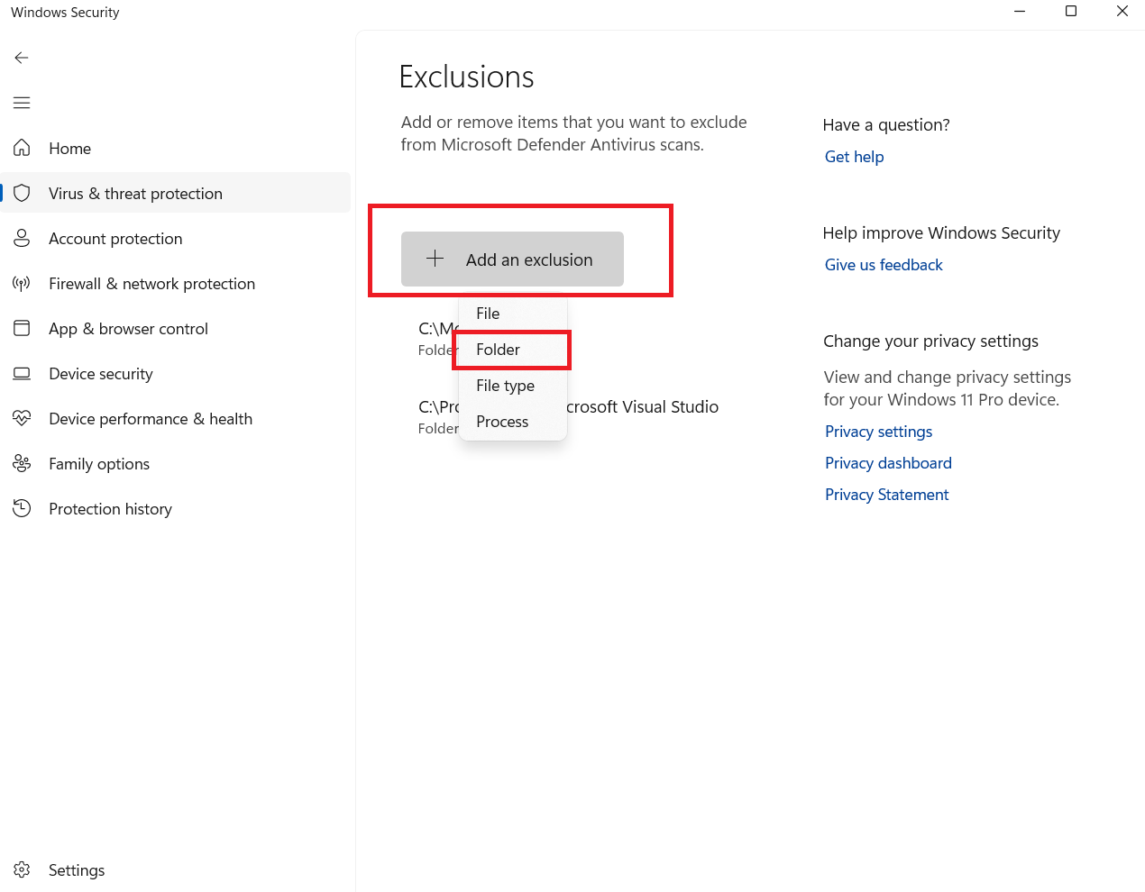
Task: Open the Get help link
Action: pos(854,157)
